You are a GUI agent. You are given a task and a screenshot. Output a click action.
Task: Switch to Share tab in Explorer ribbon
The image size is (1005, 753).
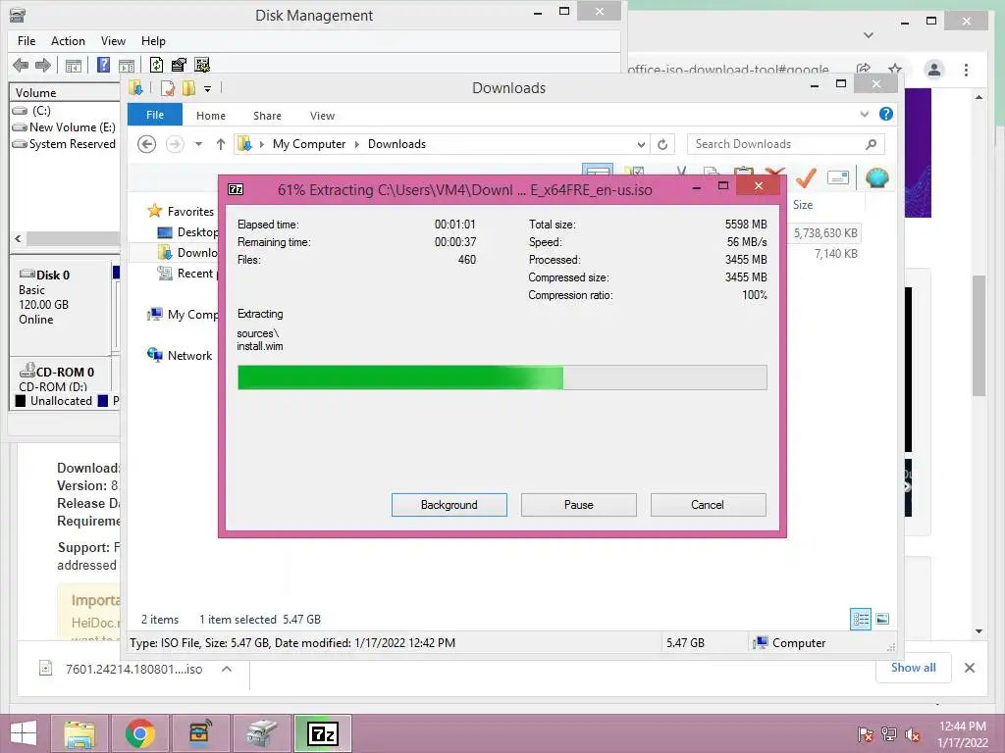point(267,116)
